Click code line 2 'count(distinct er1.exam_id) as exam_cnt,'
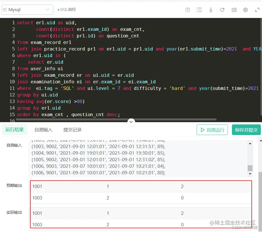Viewport: 262px width, 232px height. click(90, 29)
